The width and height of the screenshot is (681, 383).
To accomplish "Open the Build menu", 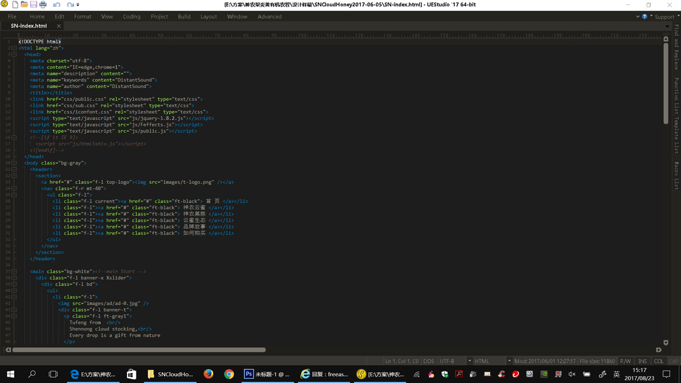I will 184,17.
